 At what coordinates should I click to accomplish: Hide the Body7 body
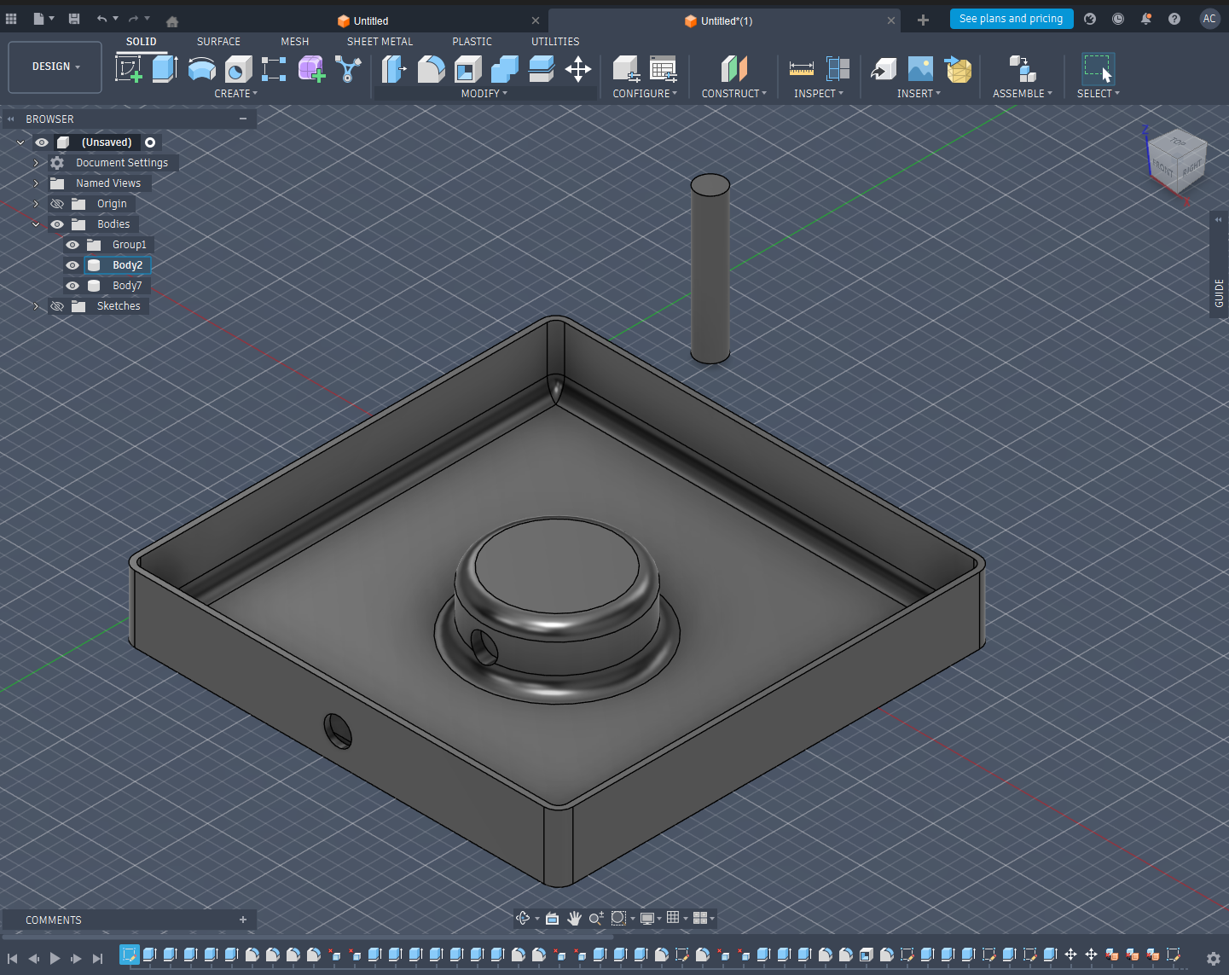point(72,285)
